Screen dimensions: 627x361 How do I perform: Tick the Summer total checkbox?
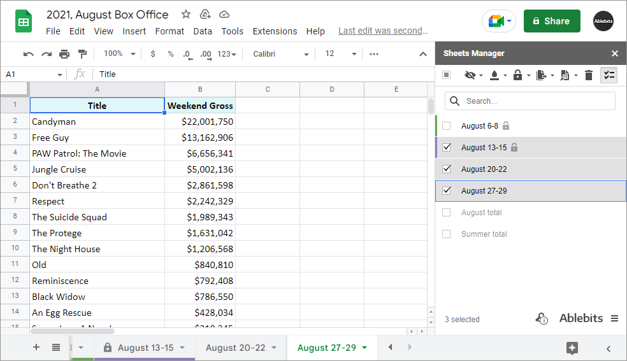click(447, 234)
